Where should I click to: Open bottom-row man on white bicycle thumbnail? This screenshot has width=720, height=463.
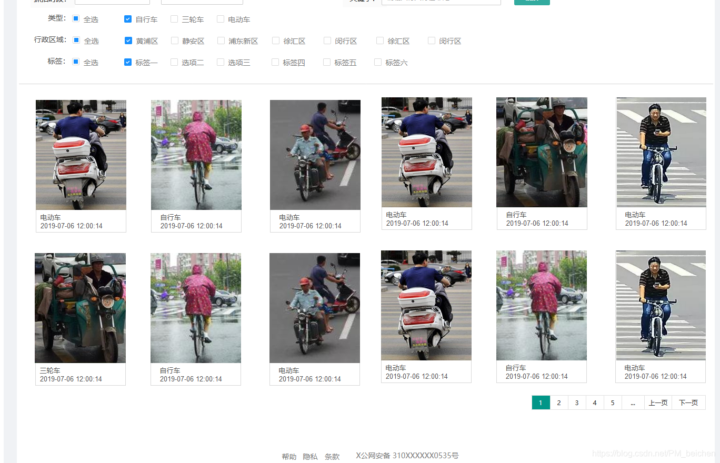coord(661,305)
